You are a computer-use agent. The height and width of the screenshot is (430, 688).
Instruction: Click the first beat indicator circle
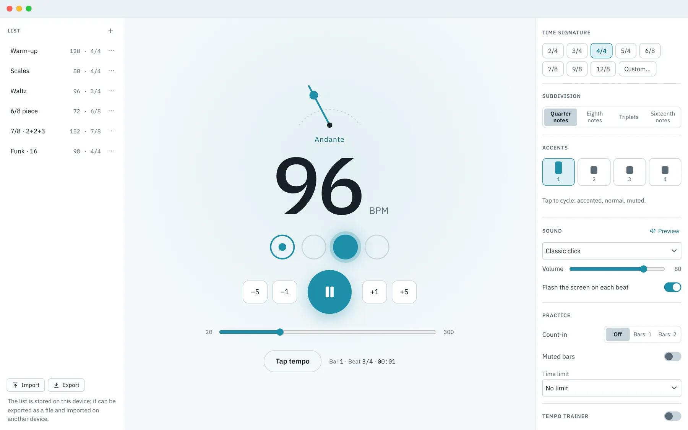[282, 247]
